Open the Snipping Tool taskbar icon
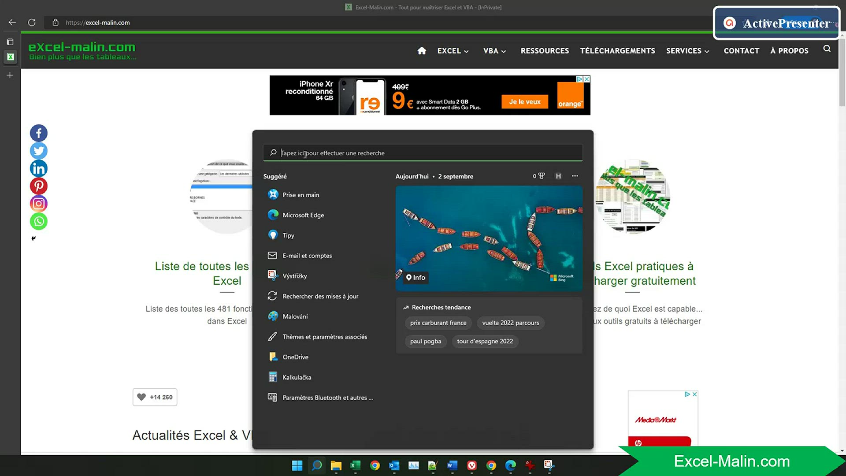The height and width of the screenshot is (476, 846). (549, 465)
